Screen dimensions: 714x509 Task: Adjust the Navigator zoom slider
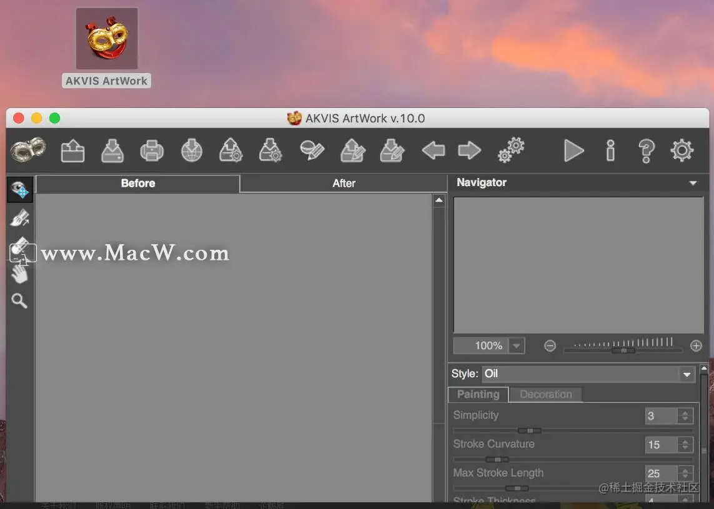click(623, 350)
